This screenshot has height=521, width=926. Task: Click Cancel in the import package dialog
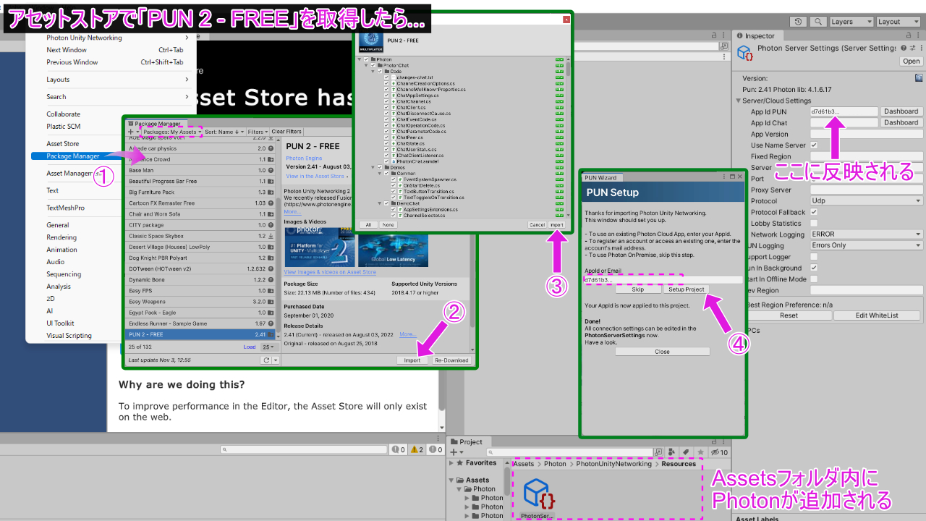click(537, 225)
